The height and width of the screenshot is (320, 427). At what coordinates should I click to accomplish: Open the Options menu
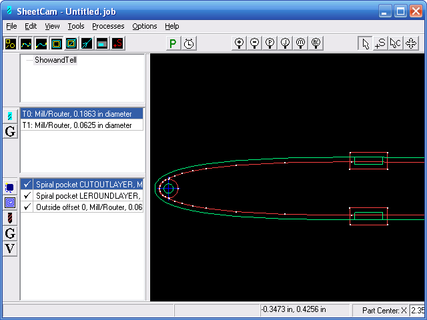point(145,27)
